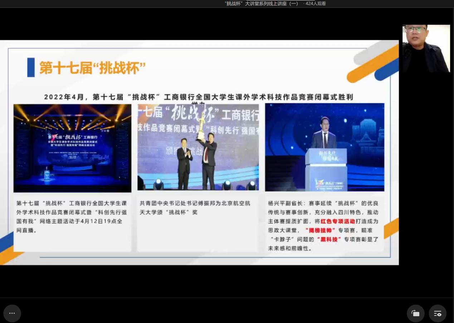The width and height of the screenshot is (454, 323).
Task: Click the podium speaker photo on slide
Action: [x=324, y=147]
